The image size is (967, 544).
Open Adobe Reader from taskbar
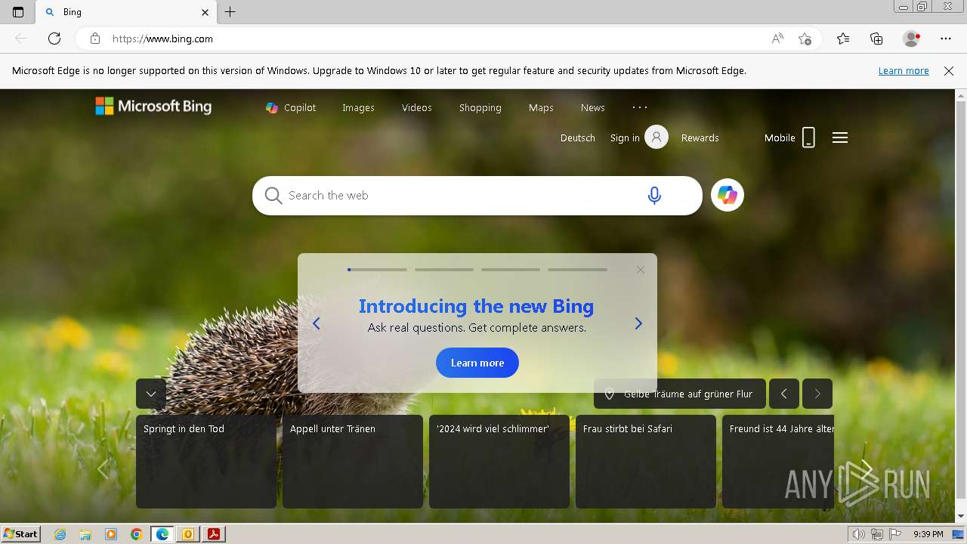click(214, 534)
